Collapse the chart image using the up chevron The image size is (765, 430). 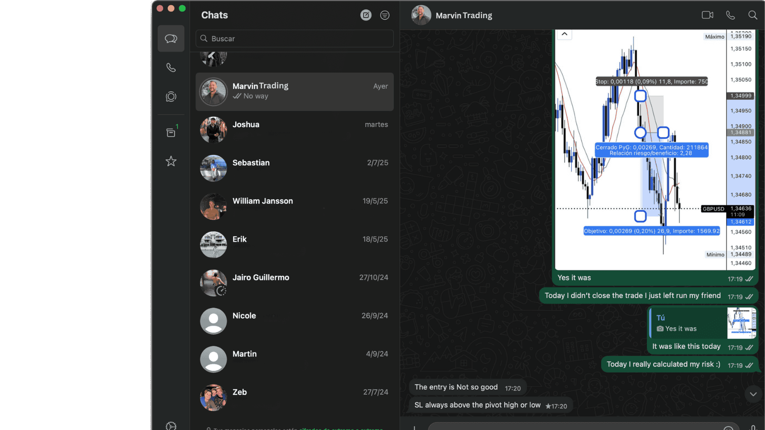point(564,34)
